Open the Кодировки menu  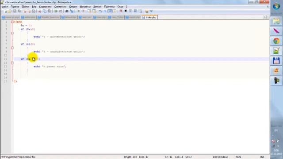pos(45,7)
